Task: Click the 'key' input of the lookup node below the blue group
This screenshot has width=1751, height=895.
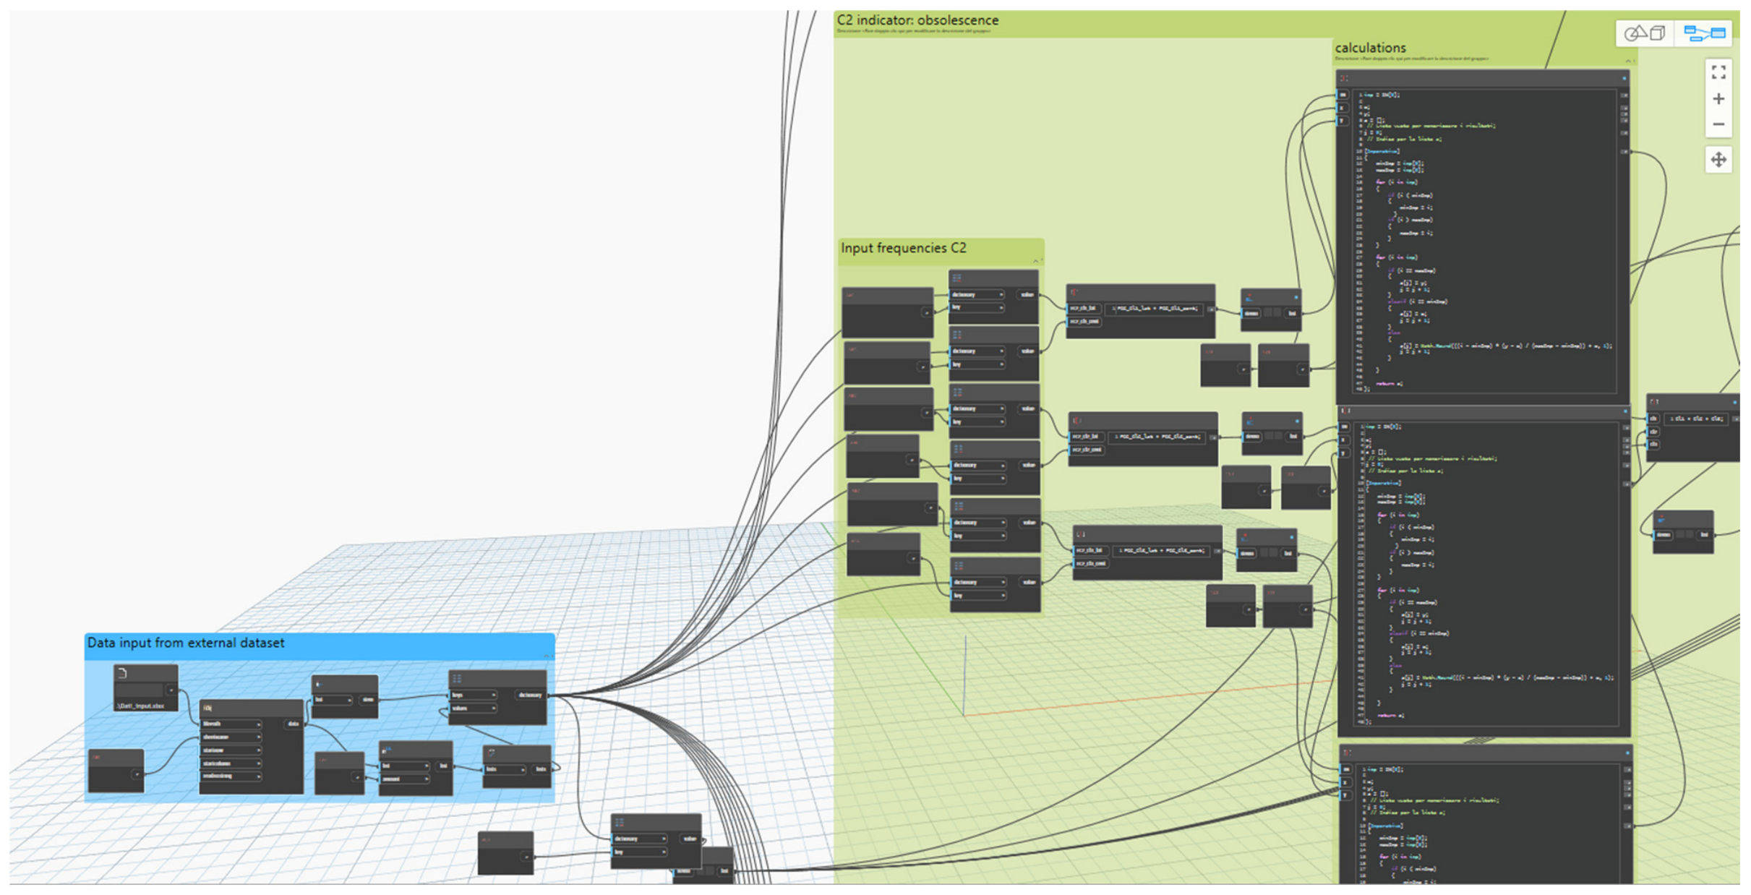Action: coord(640,852)
